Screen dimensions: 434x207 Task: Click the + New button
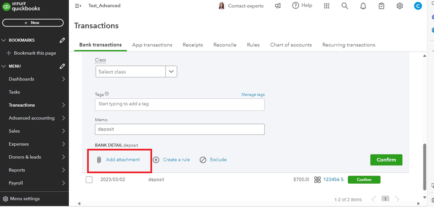(33, 23)
